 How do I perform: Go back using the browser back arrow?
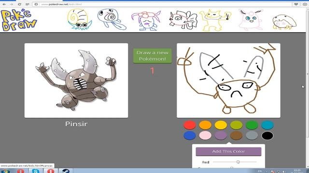4,4
